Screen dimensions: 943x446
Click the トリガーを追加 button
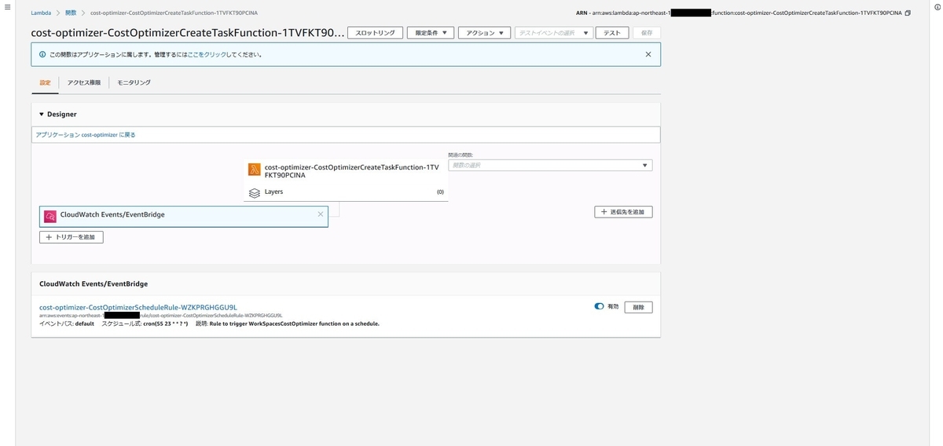tap(72, 236)
